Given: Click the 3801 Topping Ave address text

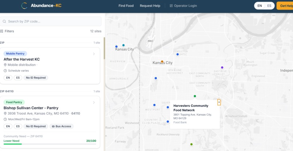Looking at the screenshot, I should pos(192,117).
